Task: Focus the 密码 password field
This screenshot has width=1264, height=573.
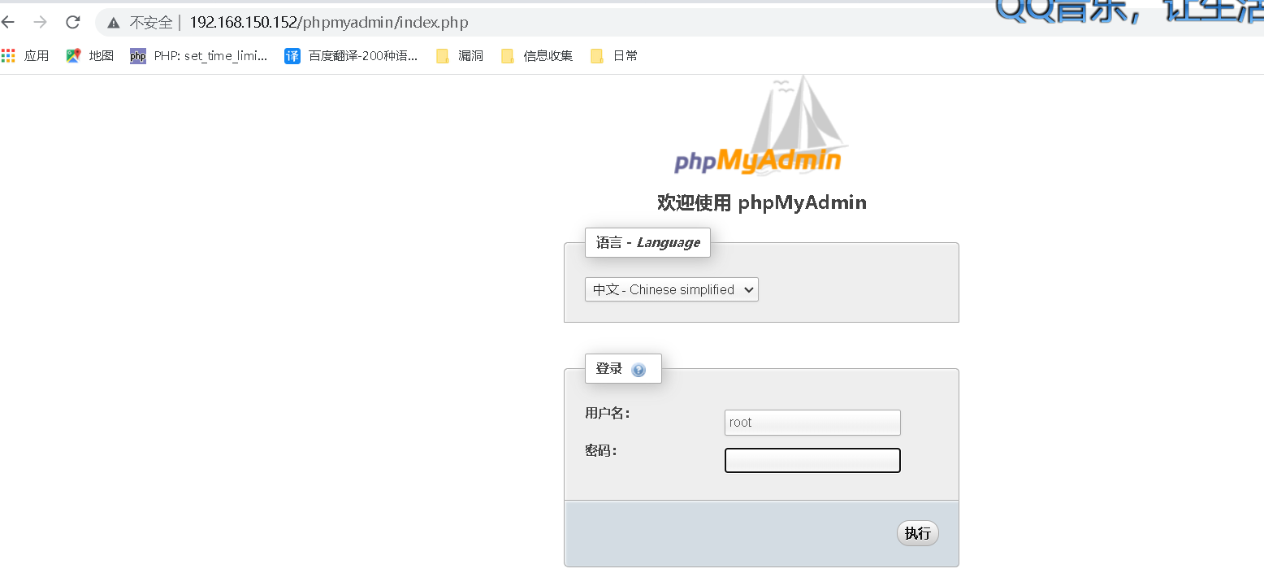Action: (812, 460)
